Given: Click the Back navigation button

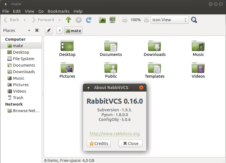Looking at the screenshot, I should pos(12,20).
